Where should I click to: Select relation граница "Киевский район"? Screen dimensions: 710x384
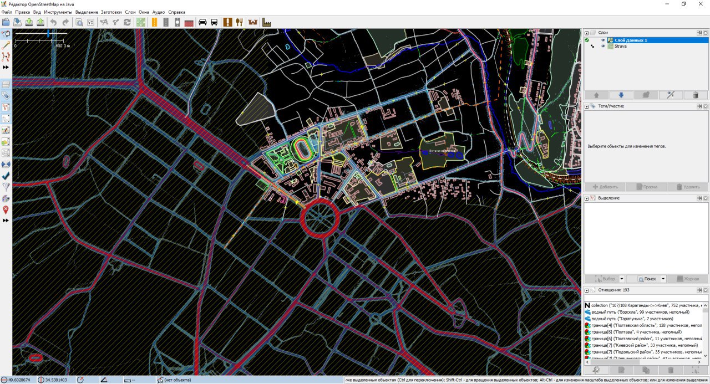643,345
